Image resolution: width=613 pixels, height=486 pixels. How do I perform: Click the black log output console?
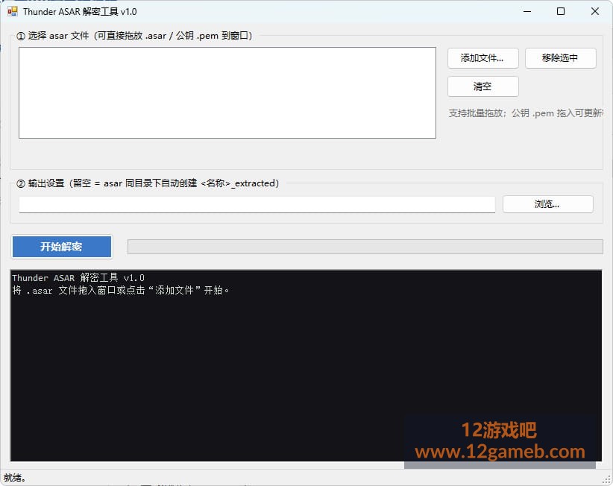coord(306,365)
